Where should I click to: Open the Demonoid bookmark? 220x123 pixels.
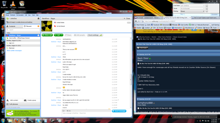point(164,25)
